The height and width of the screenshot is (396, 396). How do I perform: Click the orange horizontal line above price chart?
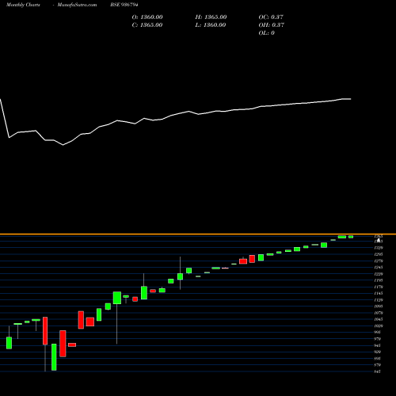pos(198,234)
